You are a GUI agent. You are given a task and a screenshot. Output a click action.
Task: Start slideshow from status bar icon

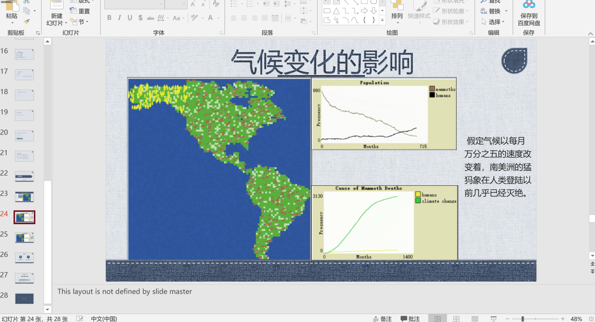[493, 319]
